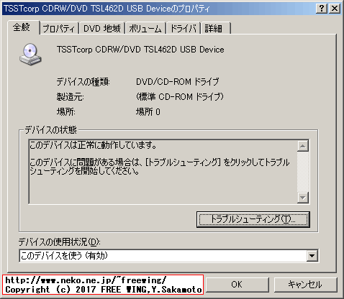This screenshot has width=344, height=299.
Task: Switch to the 詳細 tab
Action: tap(216, 29)
